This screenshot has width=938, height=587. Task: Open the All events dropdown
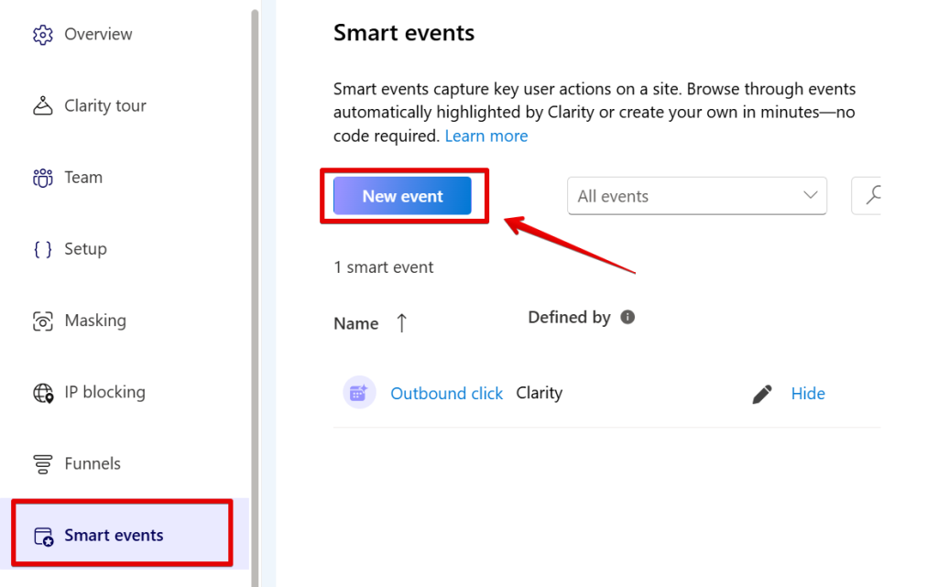click(x=696, y=195)
